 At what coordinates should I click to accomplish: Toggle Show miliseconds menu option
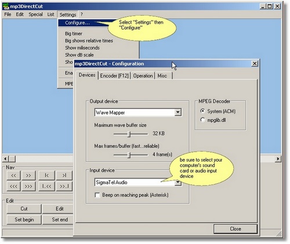82,48
